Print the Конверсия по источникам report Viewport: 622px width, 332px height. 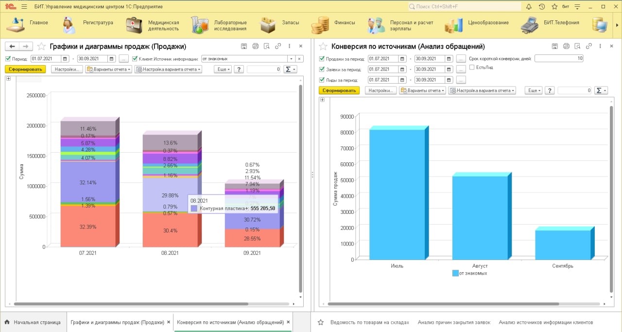click(x=566, y=47)
